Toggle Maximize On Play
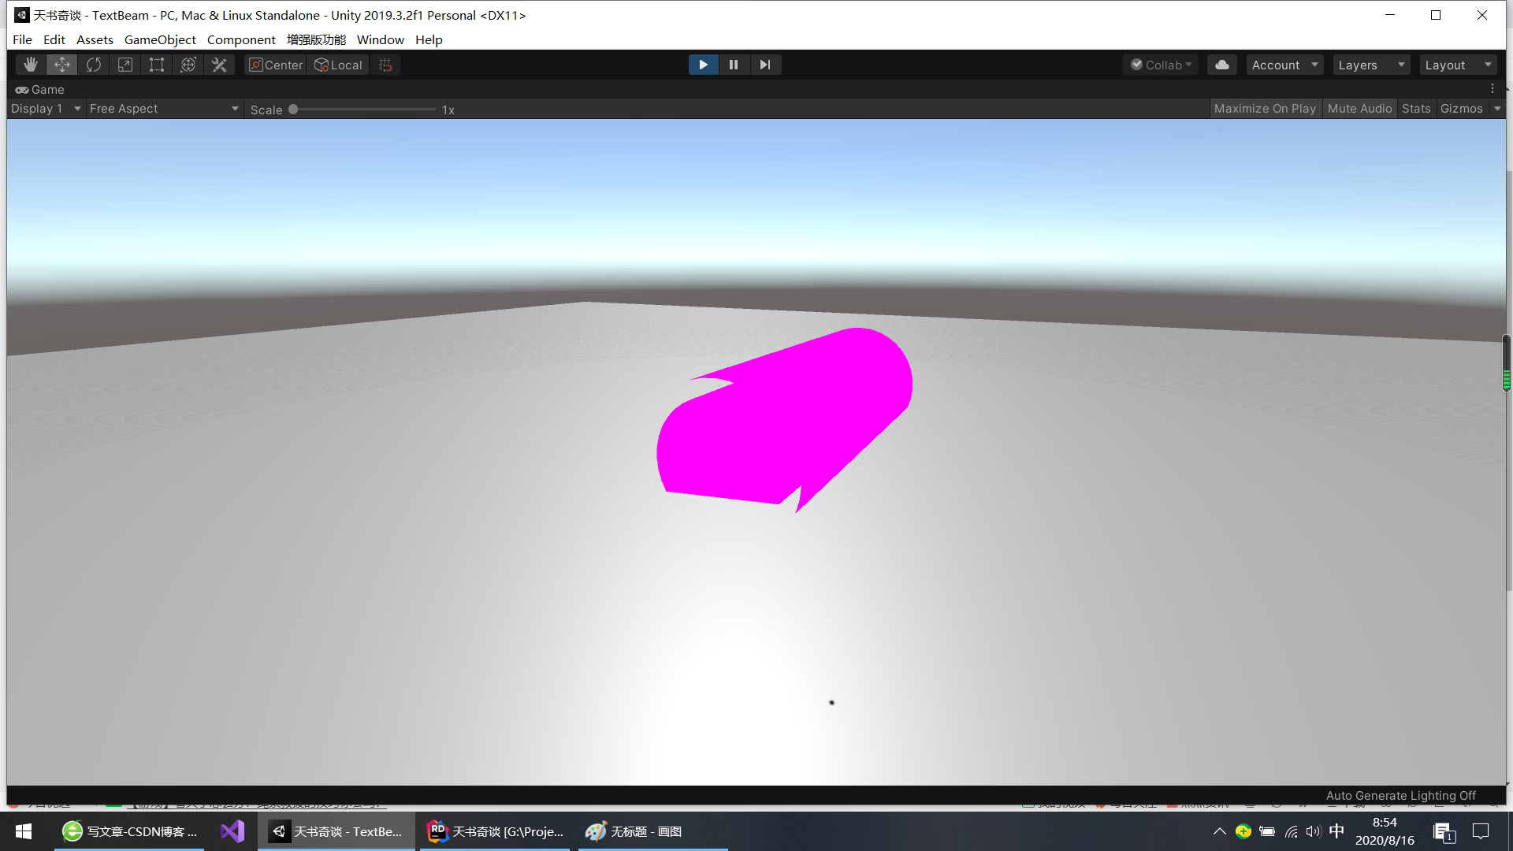1513x851 pixels. click(x=1265, y=109)
